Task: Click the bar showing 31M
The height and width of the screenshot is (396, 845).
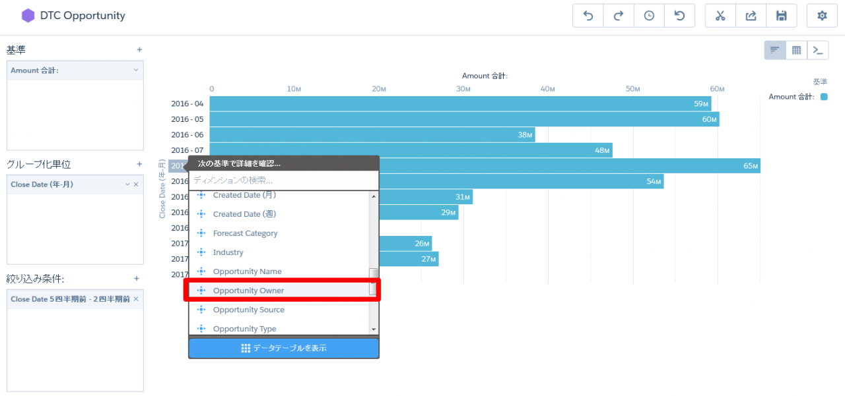Action: point(426,197)
